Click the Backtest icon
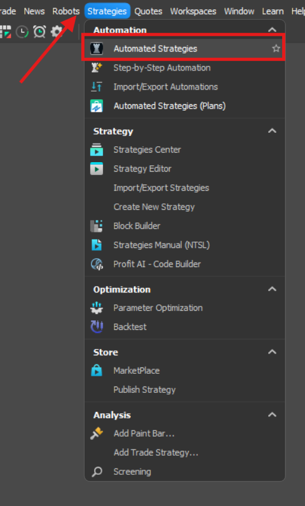The width and height of the screenshot is (305, 506). 97,327
